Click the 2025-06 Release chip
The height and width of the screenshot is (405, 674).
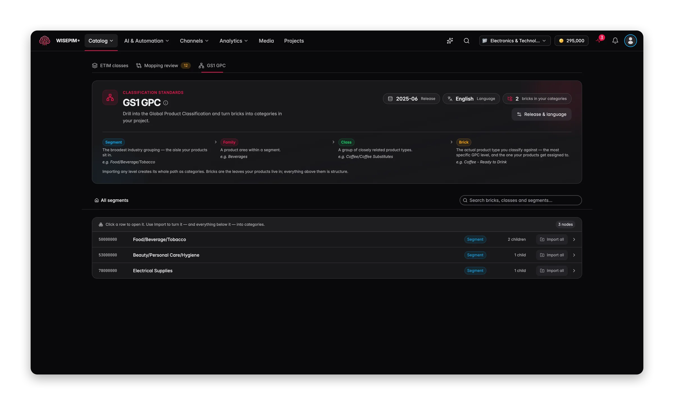tap(411, 99)
